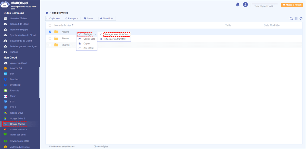Click Copier toolbar button
The width and height of the screenshot is (306, 149).
click(89, 18)
